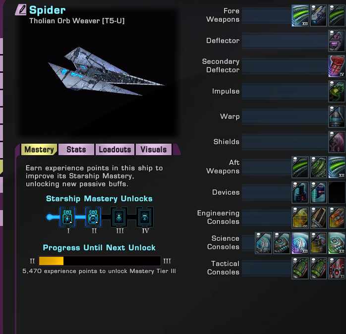Switch to the Loadouts tab
346x334 pixels.
coord(115,150)
